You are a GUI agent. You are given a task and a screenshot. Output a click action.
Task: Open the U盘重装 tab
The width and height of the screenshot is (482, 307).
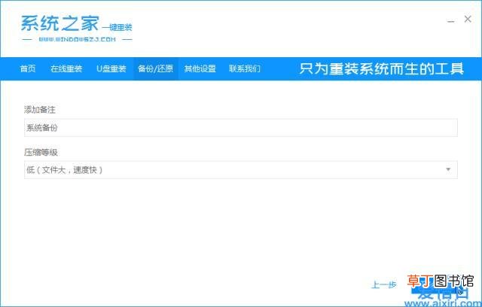click(111, 68)
